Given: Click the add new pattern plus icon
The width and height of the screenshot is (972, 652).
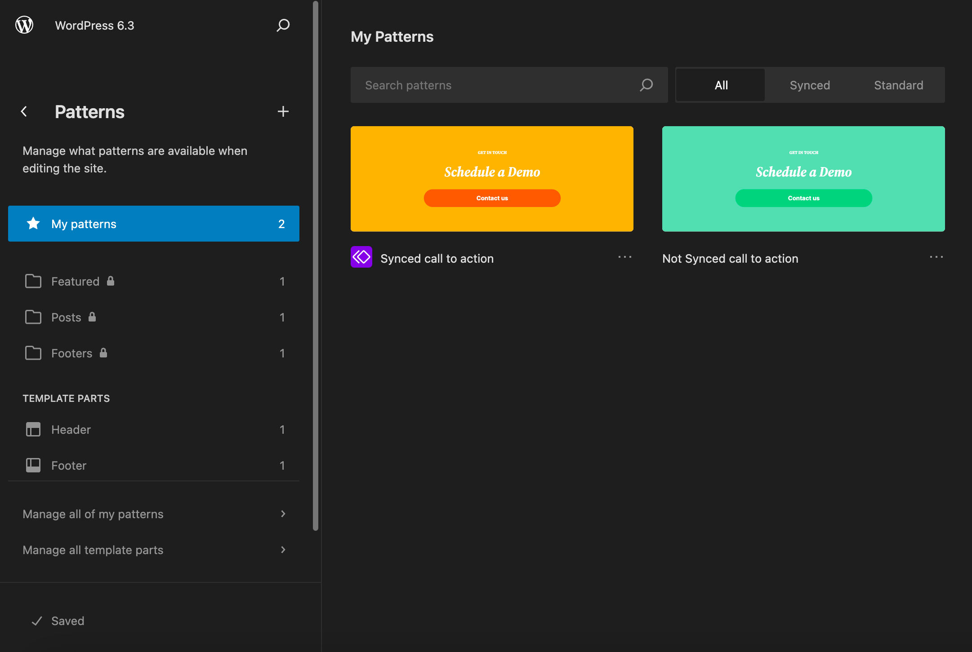Looking at the screenshot, I should (x=283, y=110).
